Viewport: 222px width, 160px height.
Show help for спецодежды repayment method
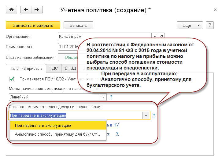pyautogui.click(x=154, y=116)
